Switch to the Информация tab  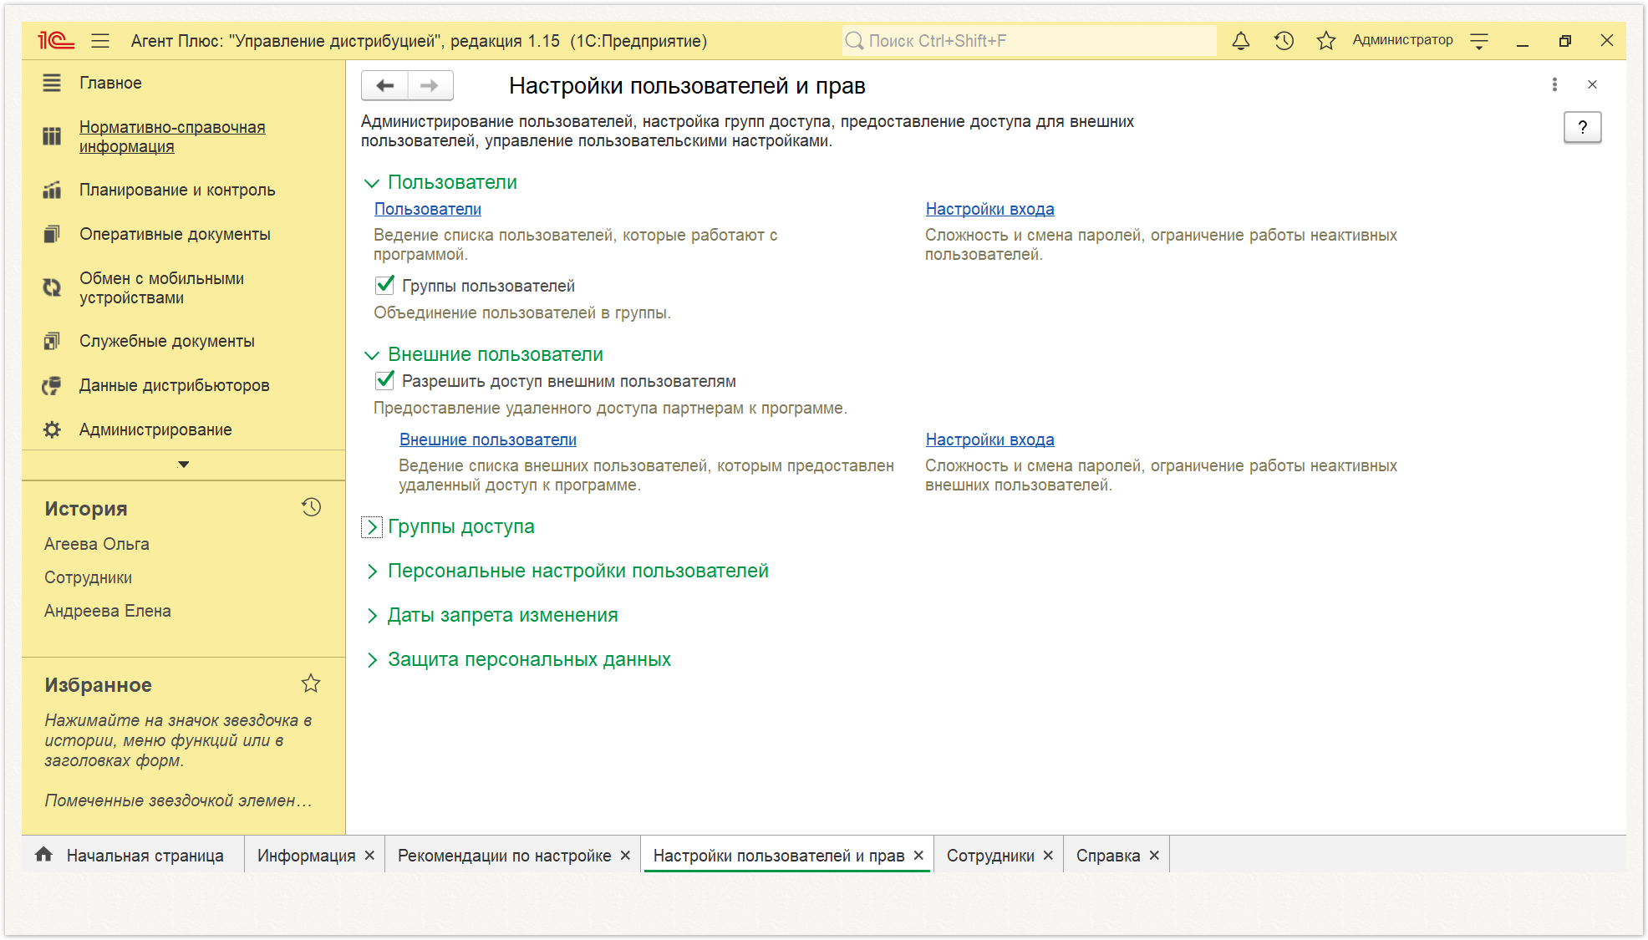306,856
